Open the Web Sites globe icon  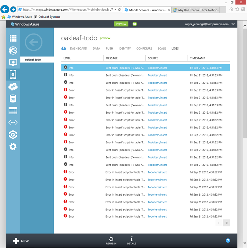click(x=13, y=50)
